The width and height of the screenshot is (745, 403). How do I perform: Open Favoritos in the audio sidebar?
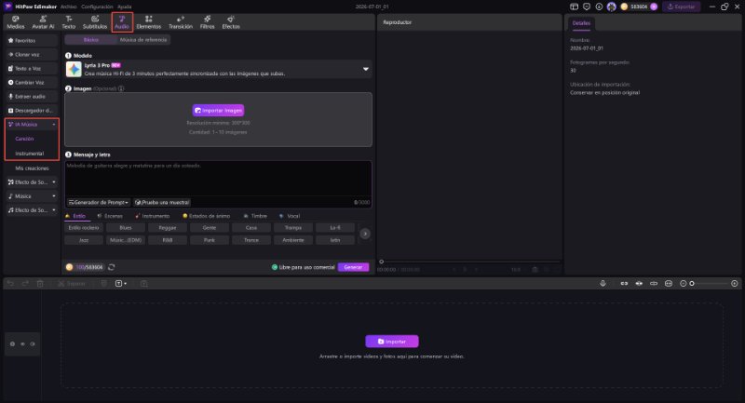tap(32, 41)
